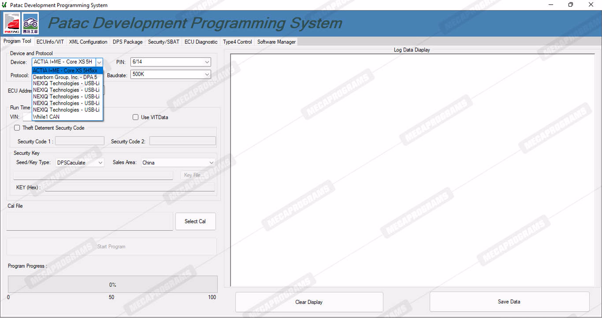Click the Save Data button
Screen dimensions: 602x318
coord(509,302)
